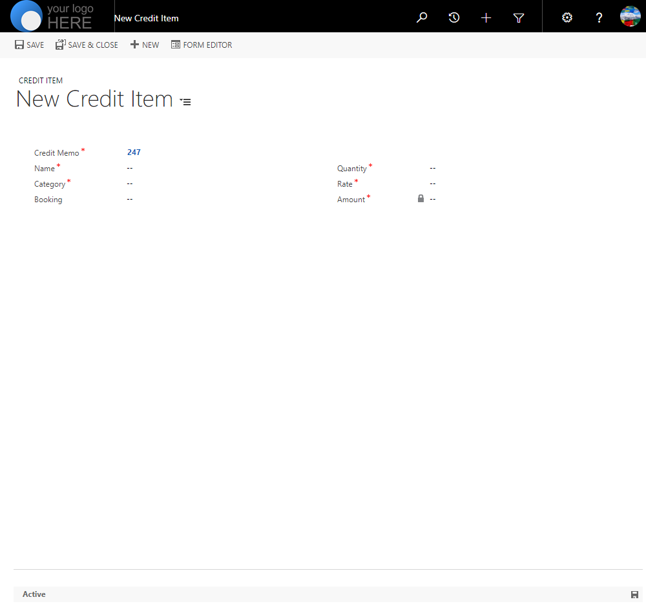Open the FORM EDITOR
Image resolution: width=646 pixels, height=604 pixels.
[x=202, y=45]
